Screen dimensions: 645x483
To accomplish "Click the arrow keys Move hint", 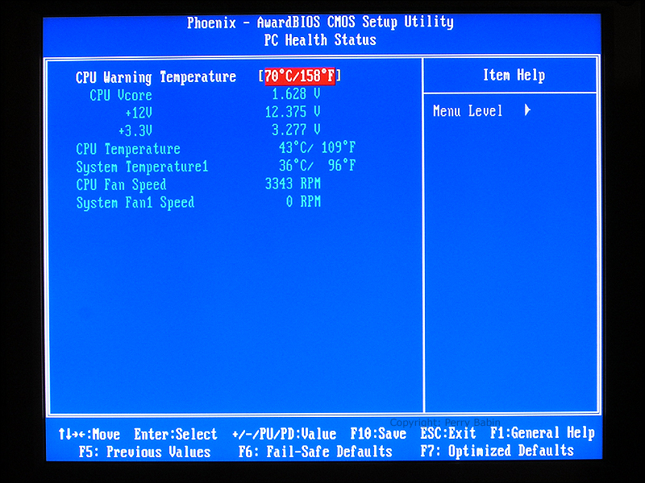I will coord(89,434).
